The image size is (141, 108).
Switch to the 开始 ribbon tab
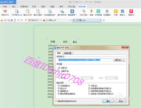[5, 7]
